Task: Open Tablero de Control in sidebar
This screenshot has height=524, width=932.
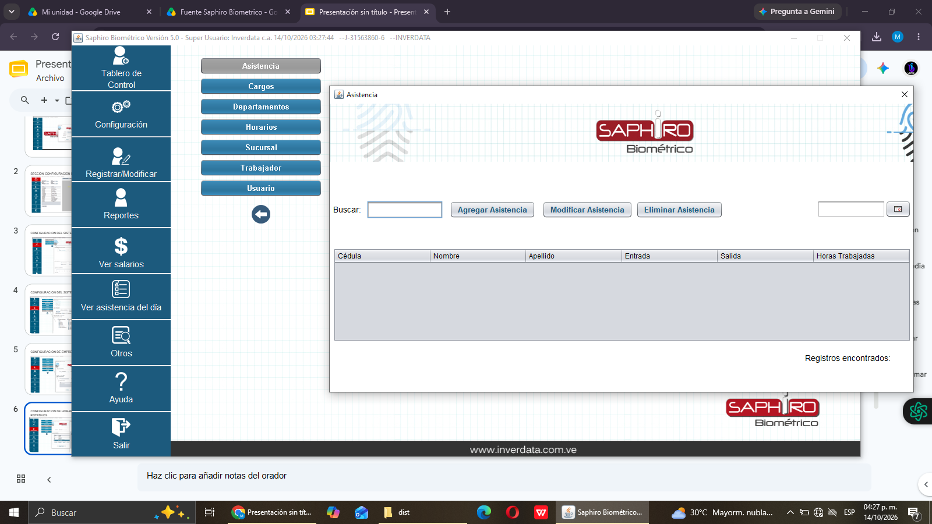Action: click(121, 68)
